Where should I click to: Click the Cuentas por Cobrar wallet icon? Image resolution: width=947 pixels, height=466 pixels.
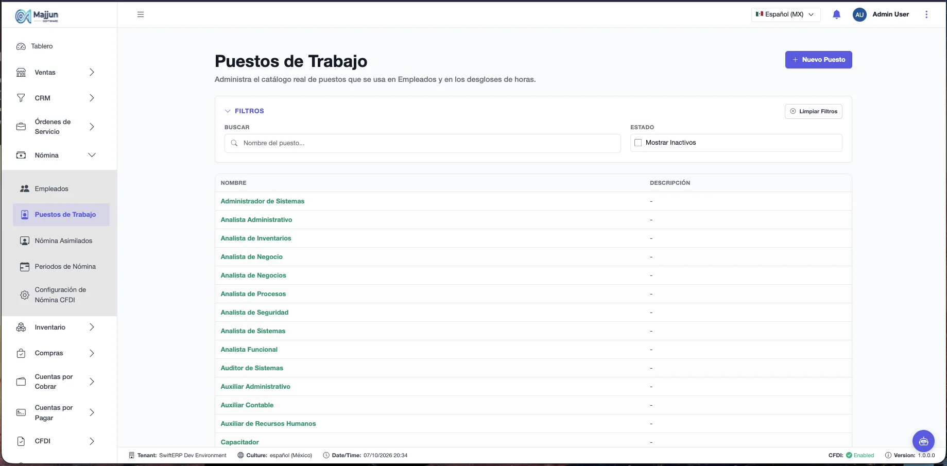pos(21,382)
